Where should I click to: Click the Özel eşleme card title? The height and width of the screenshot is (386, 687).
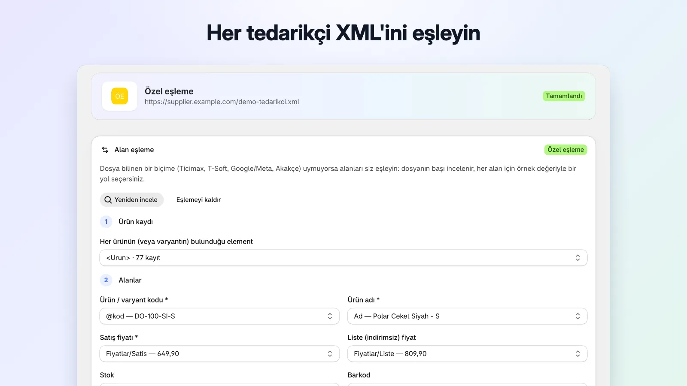[x=169, y=91]
